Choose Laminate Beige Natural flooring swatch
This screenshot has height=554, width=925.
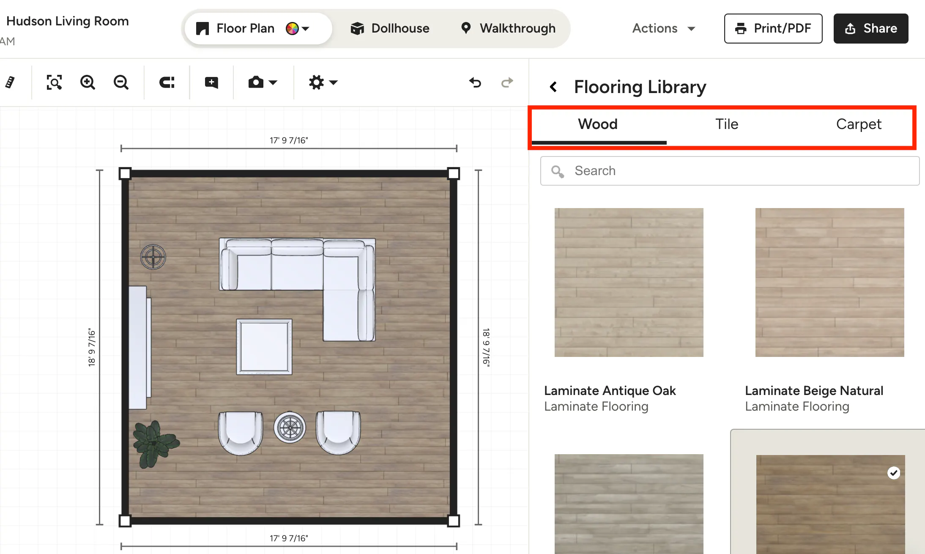(x=830, y=282)
